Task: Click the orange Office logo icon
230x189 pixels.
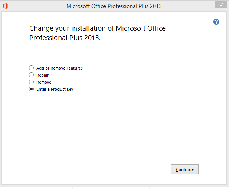Action: coord(6,6)
